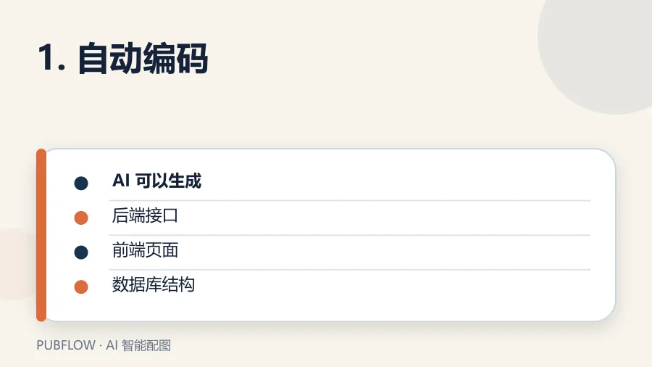652x367 pixels.
Task: Click PUBFLOW in the footer
Action: 66,345
